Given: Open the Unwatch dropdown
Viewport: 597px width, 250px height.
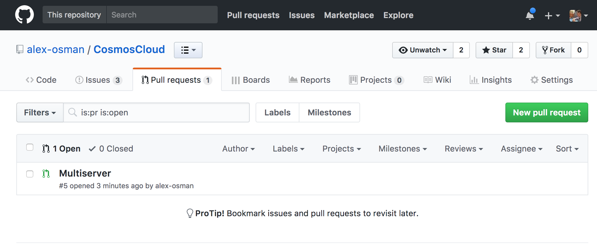Looking at the screenshot, I should (423, 50).
